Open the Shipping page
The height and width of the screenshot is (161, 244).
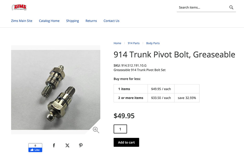[x=72, y=21]
